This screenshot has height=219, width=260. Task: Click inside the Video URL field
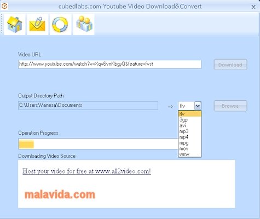click(x=109, y=64)
